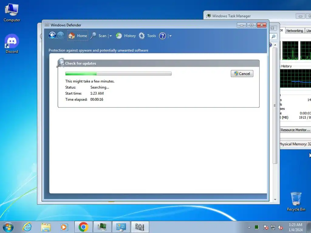
Task: Expand the Help options dropdown arrow
Action: point(170,36)
